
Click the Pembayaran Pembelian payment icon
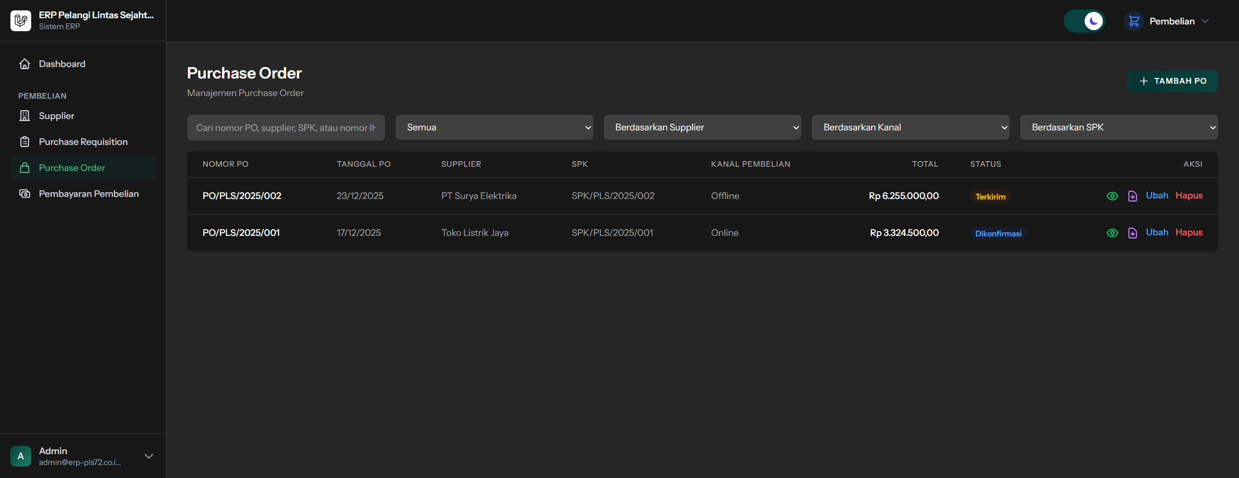24,194
